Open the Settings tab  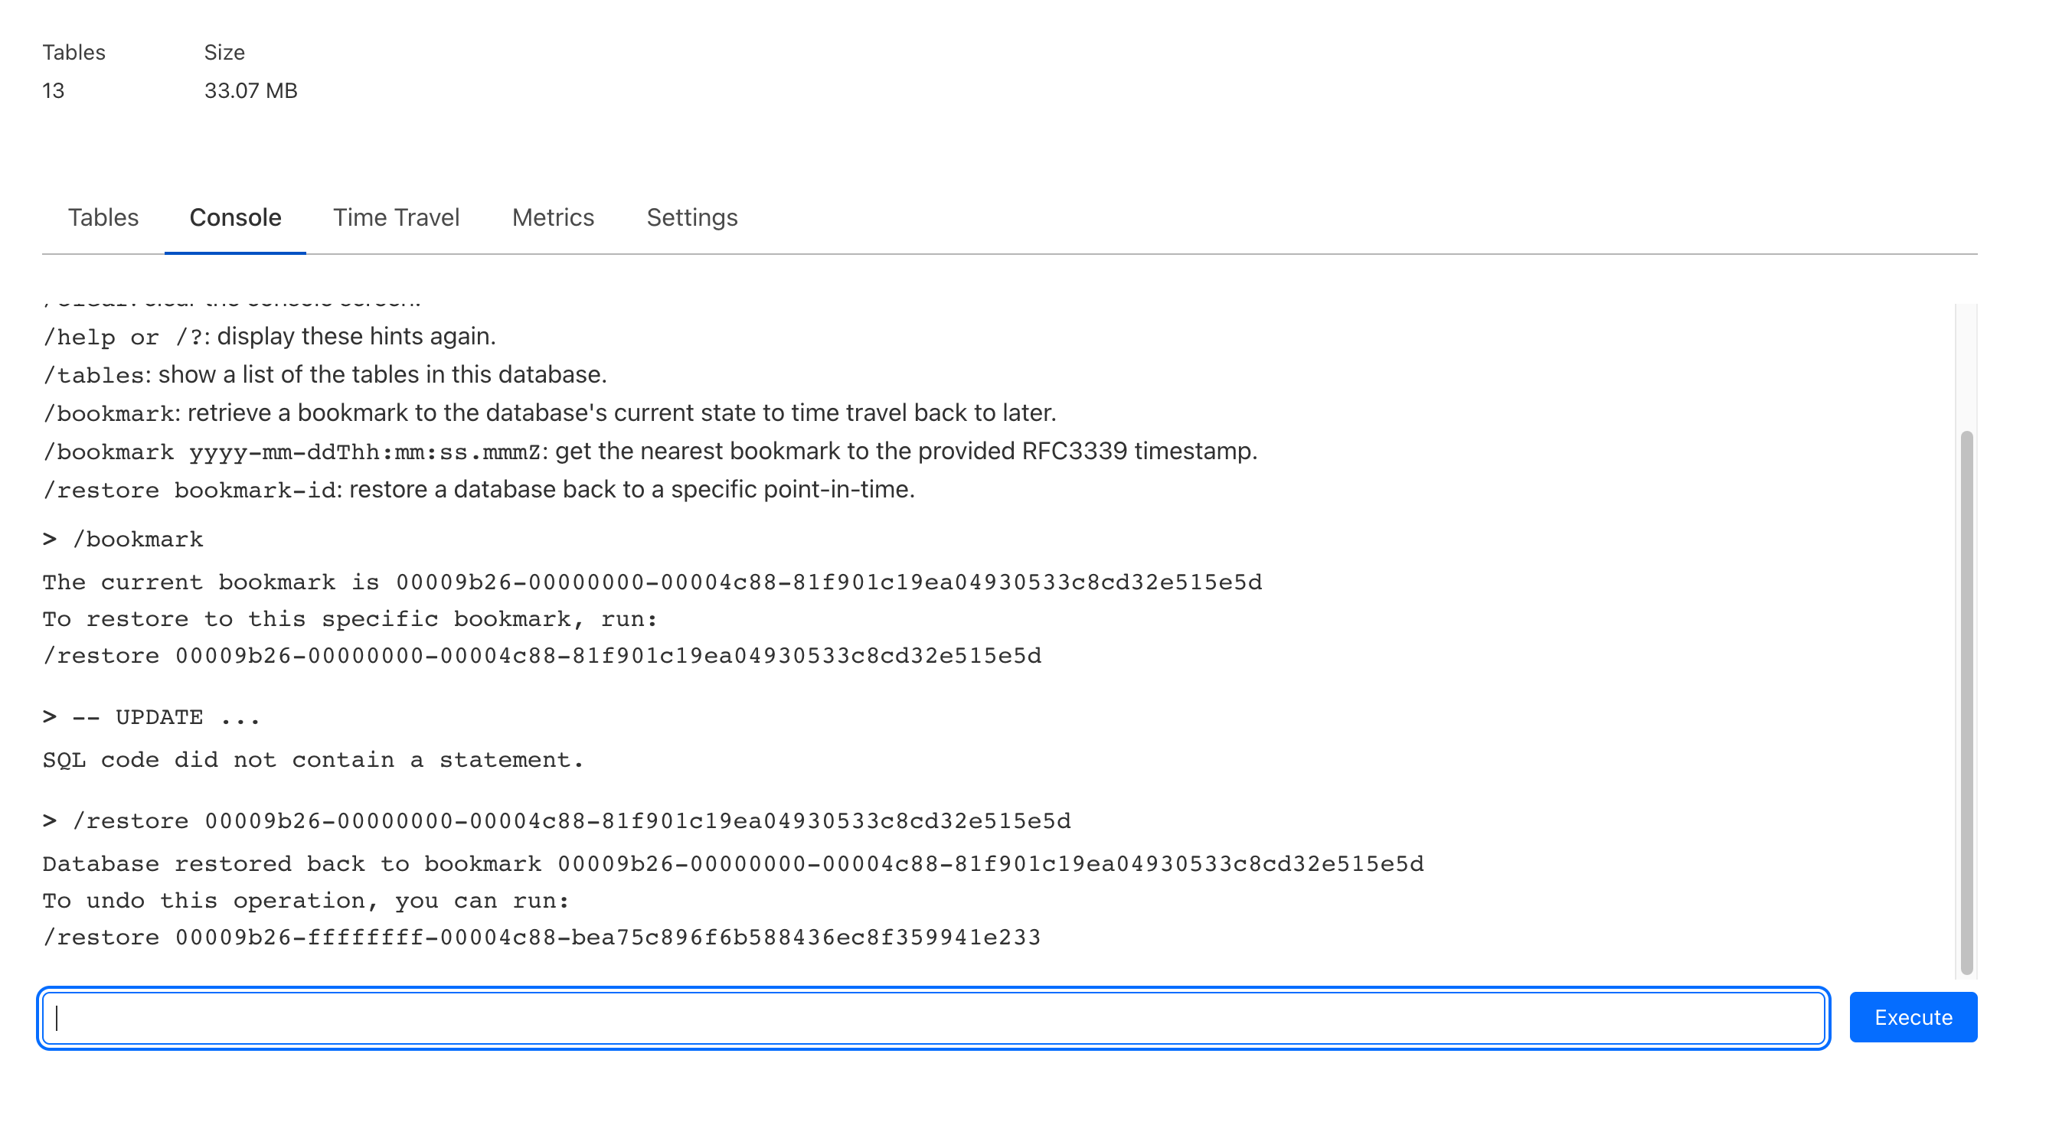tap(691, 217)
